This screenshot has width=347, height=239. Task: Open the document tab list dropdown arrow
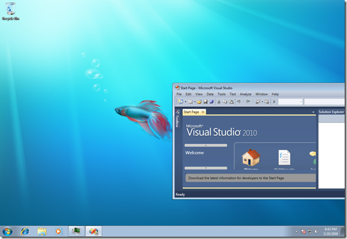313,112
